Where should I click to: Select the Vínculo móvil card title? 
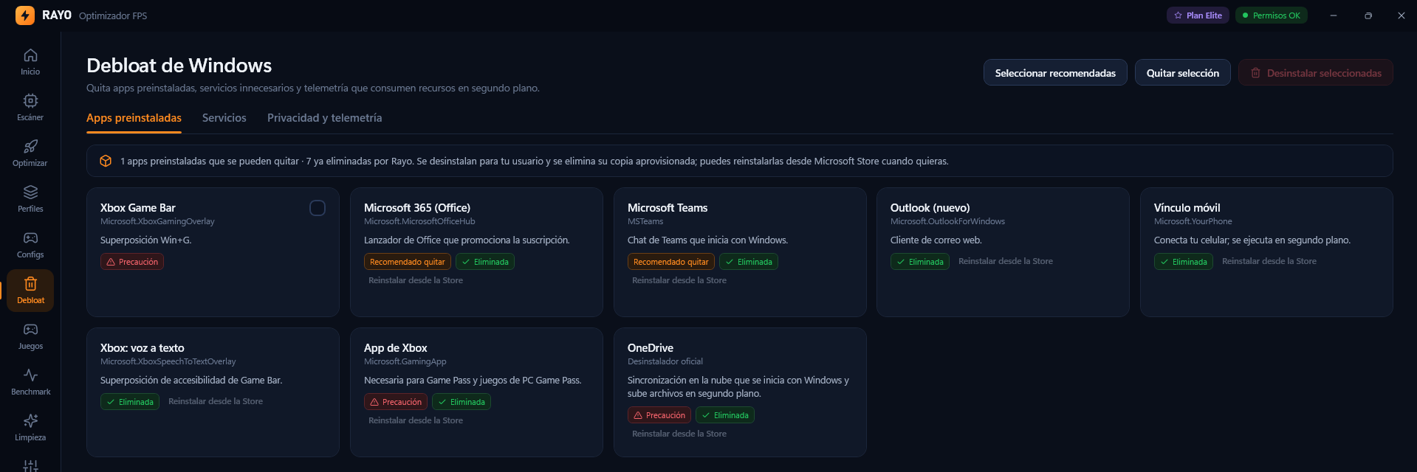coord(1187,208)
